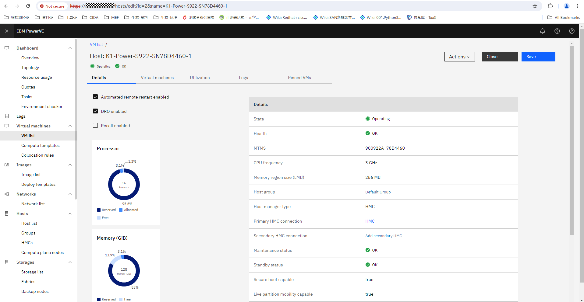
Task: Click the Networks nodes icon in sidebar
Action: pos(7,194)
